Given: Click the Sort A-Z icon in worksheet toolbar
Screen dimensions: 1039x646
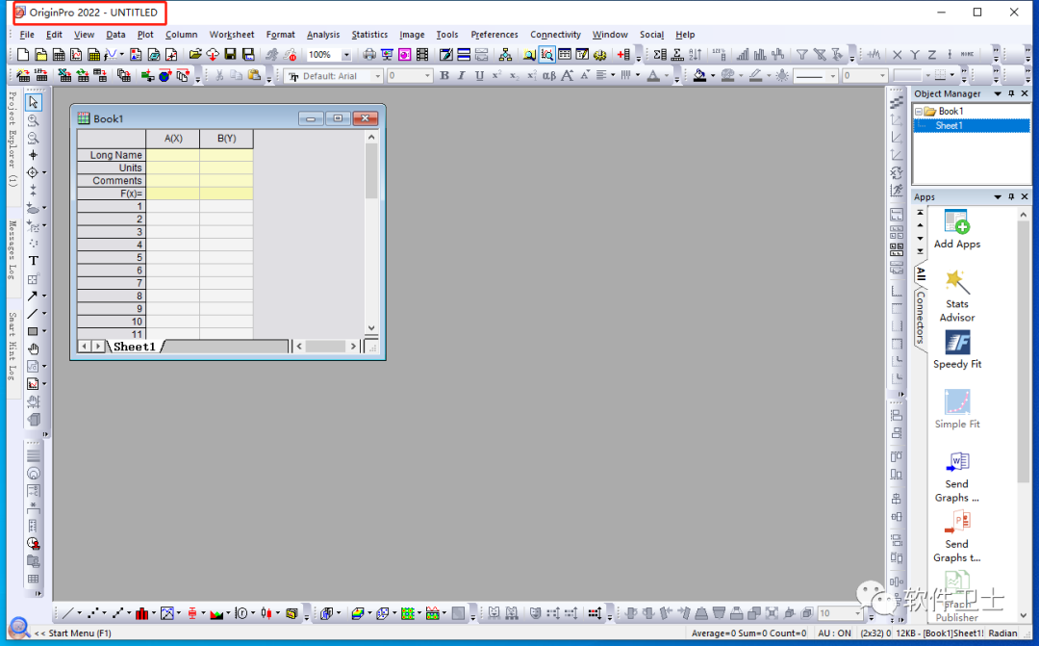Looking at the screenshot, I should coord(696,54).
